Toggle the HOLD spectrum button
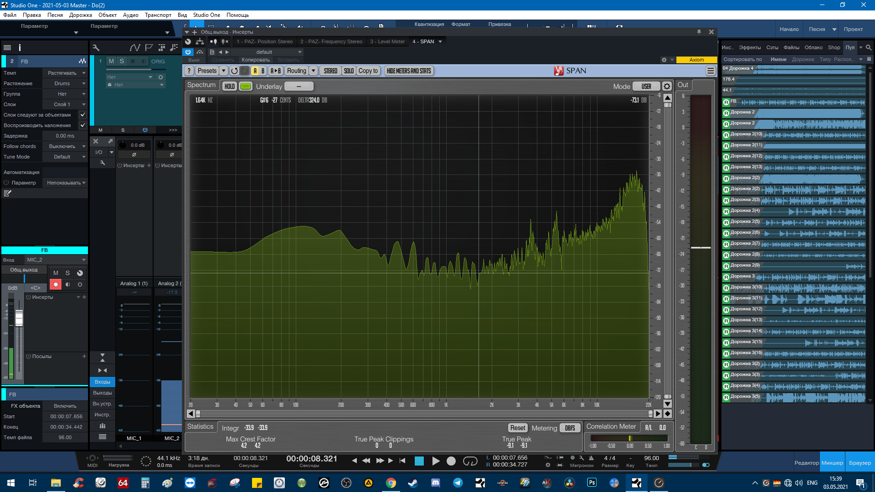This screenshot has height=492, width=875. tap(230, 87)
